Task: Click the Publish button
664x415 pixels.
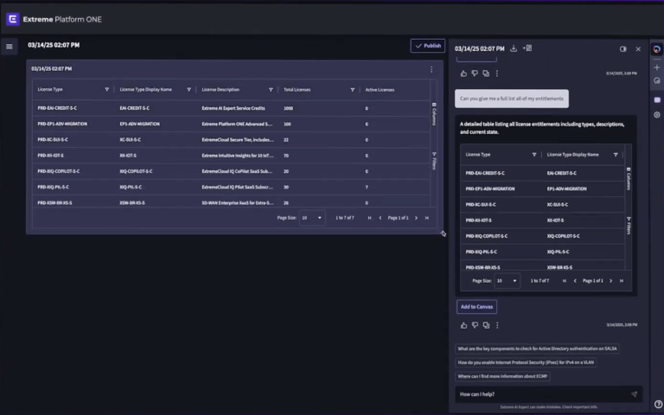Action: pyautogui.click(x=428, y=46)
